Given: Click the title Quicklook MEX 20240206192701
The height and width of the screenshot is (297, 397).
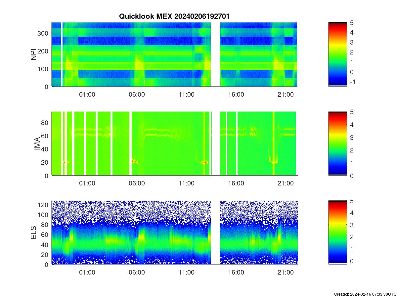Looking at the screenshot, I should (x=174, y=16).
